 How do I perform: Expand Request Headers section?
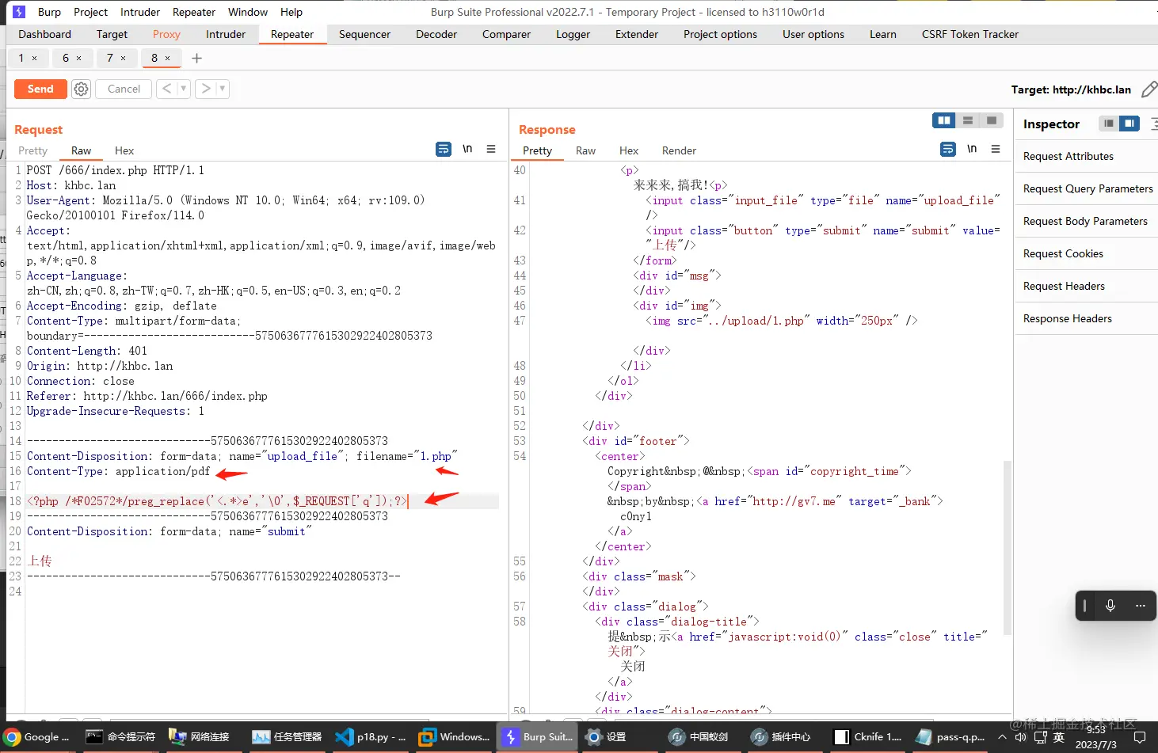1087,286
